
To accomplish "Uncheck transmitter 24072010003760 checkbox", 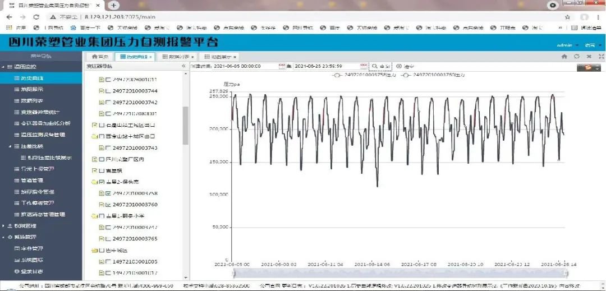I will (x=108, y=205).
